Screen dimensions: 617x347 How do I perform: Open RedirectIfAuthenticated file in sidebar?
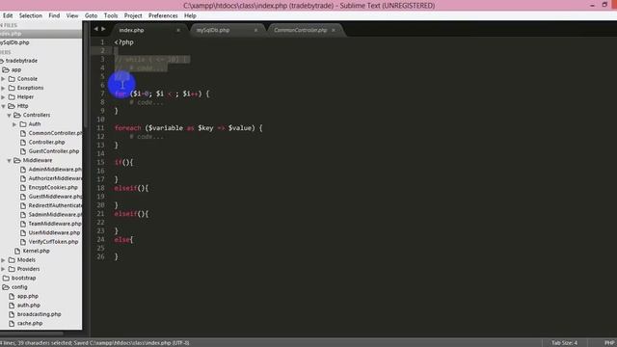(x=55, y=205)
